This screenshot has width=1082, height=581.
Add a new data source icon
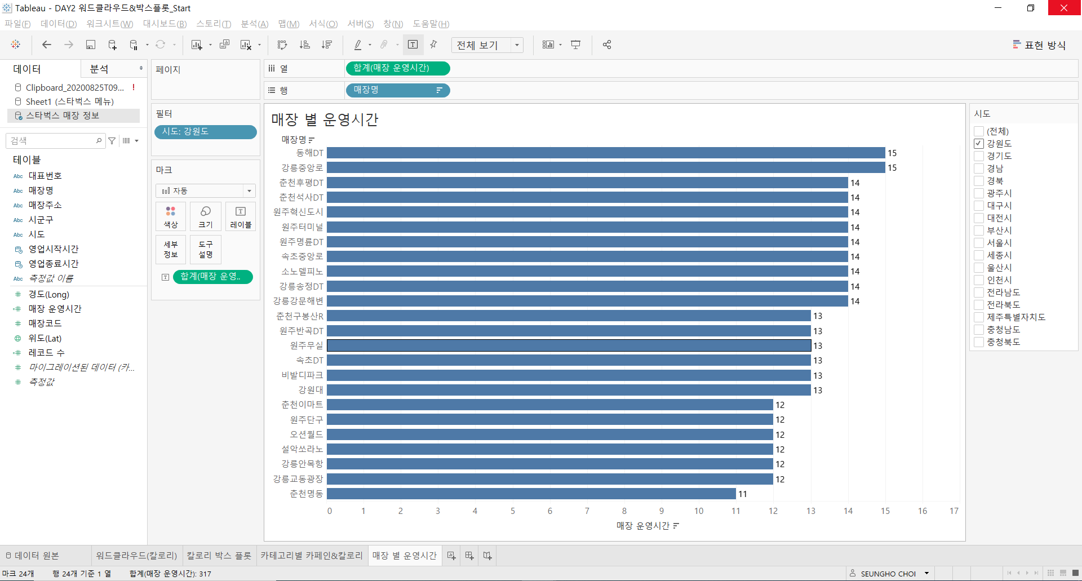click(x=112, y=45)
